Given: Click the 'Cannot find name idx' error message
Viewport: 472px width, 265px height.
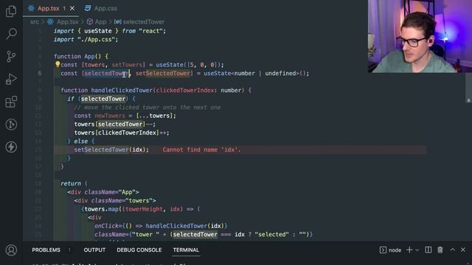Looking at the screenshot, I should pos(201,149).
